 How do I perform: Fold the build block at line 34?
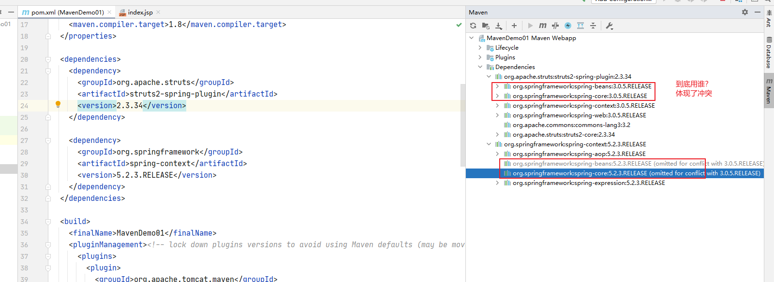point(48,222)
